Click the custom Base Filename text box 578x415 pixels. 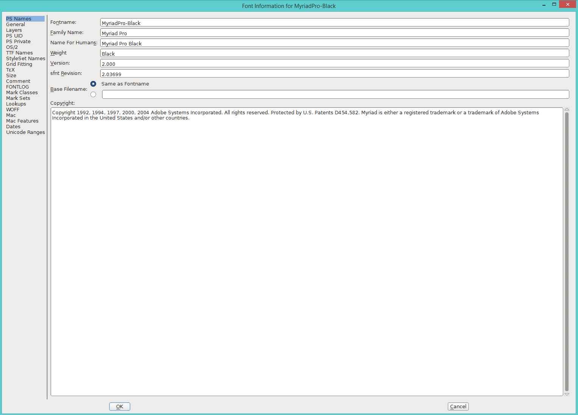click(335, 95)
